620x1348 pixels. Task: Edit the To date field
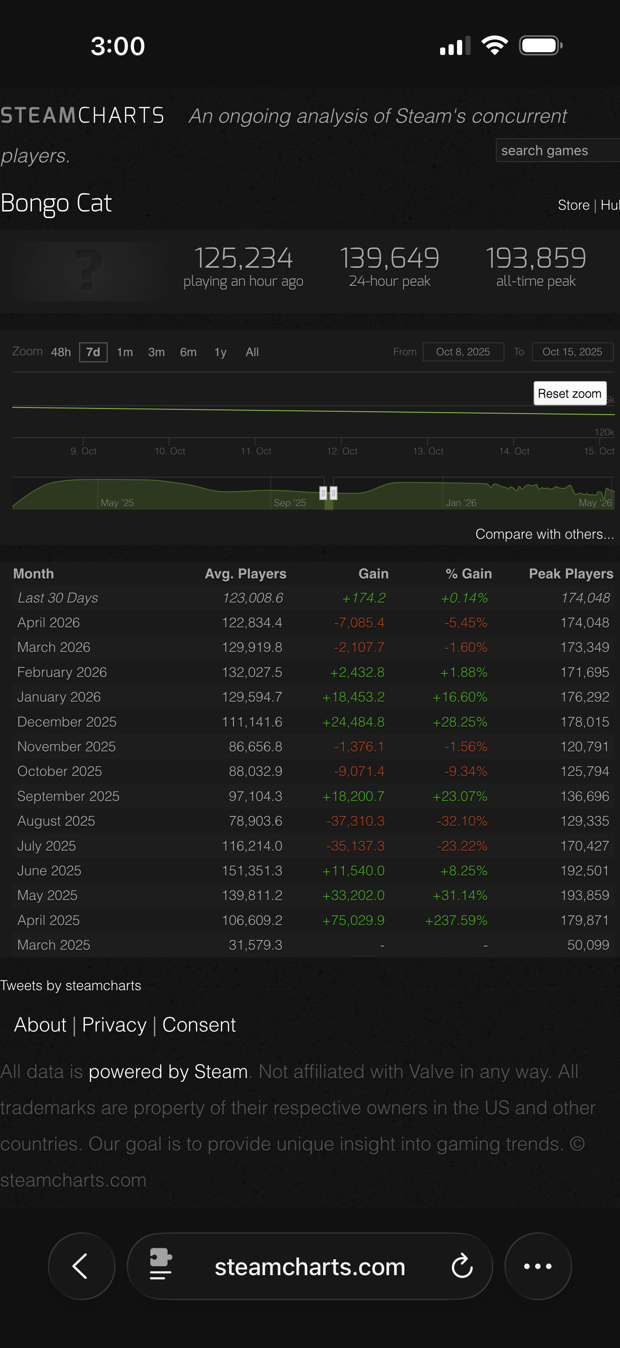(573, 352)
